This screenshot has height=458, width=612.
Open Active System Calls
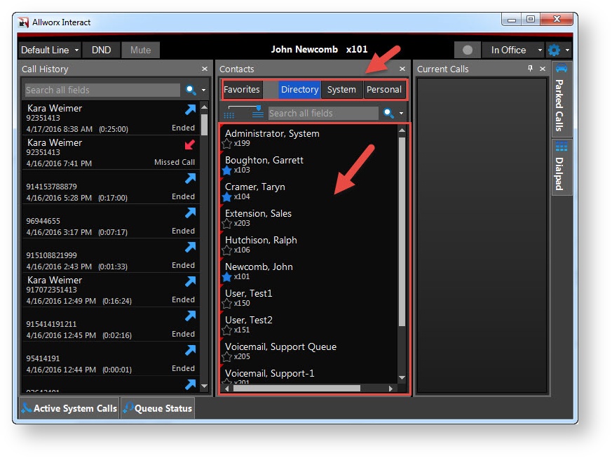pos(69,408)
